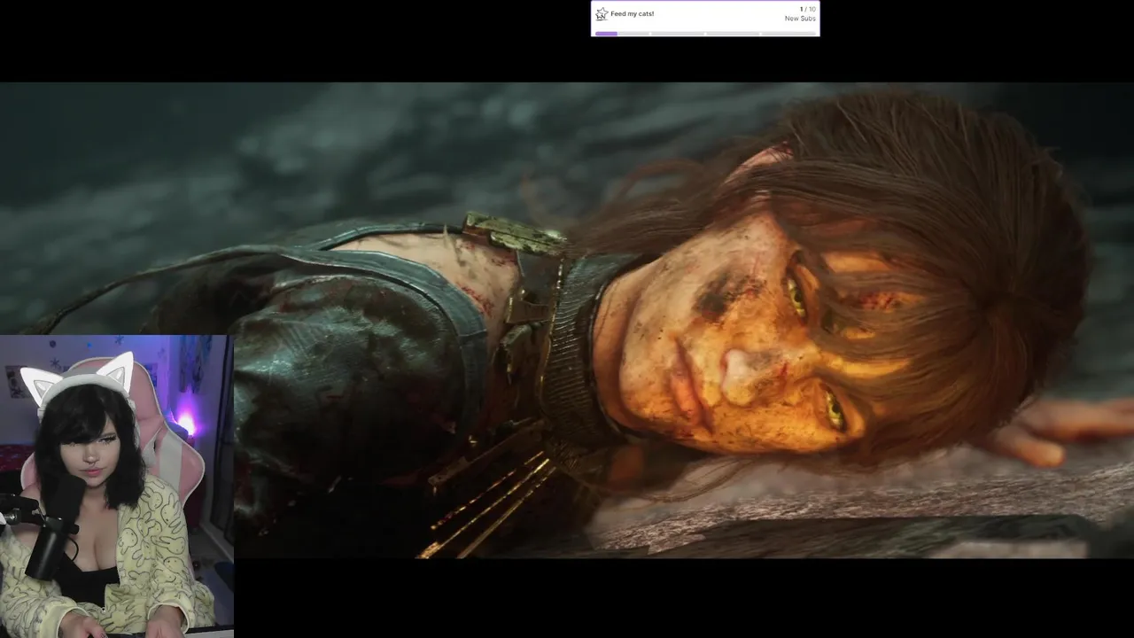1134x638 pixels.
Task: Click the game cutscene video area
Action: [567, 320]
